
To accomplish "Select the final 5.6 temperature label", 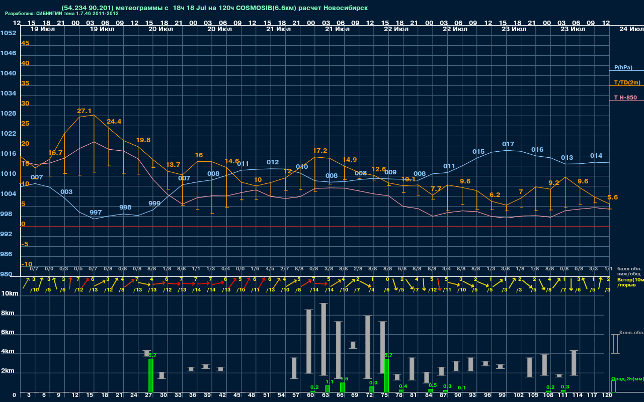I will point(612,197).
